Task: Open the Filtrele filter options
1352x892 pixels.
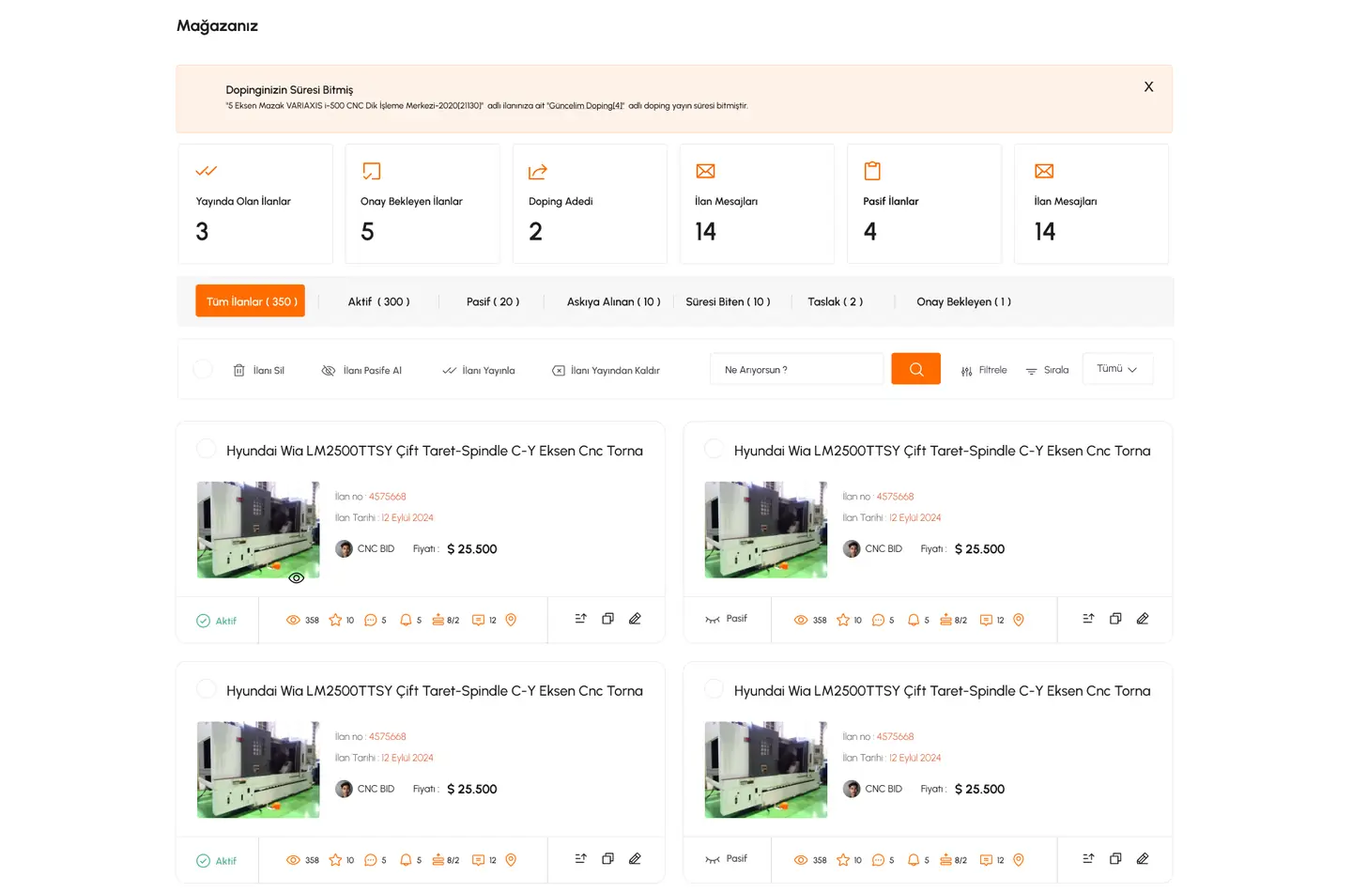Action: pos(984,370)
